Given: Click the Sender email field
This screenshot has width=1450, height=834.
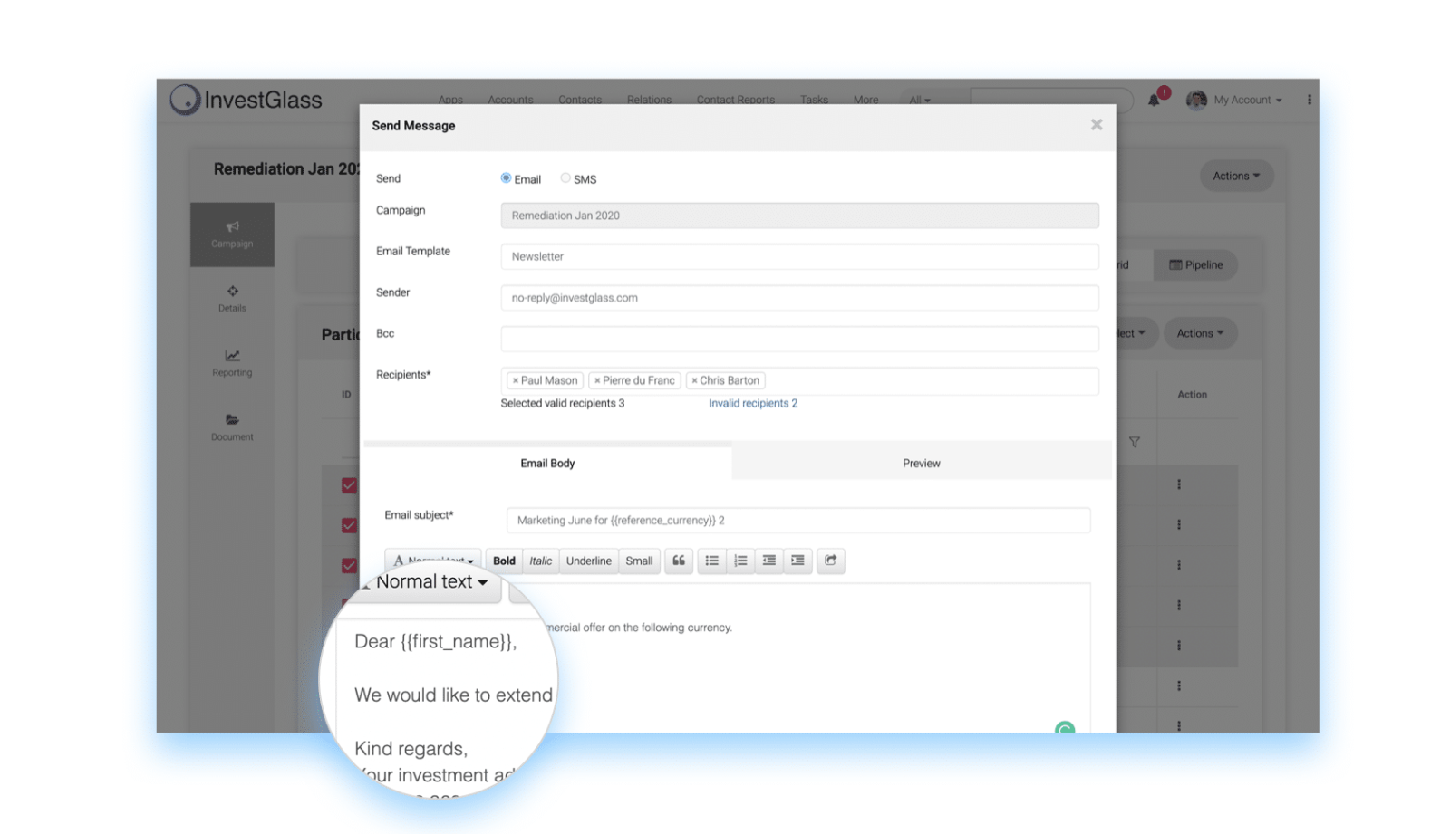Looking at the screenshot, I should (x=799, y=298).
